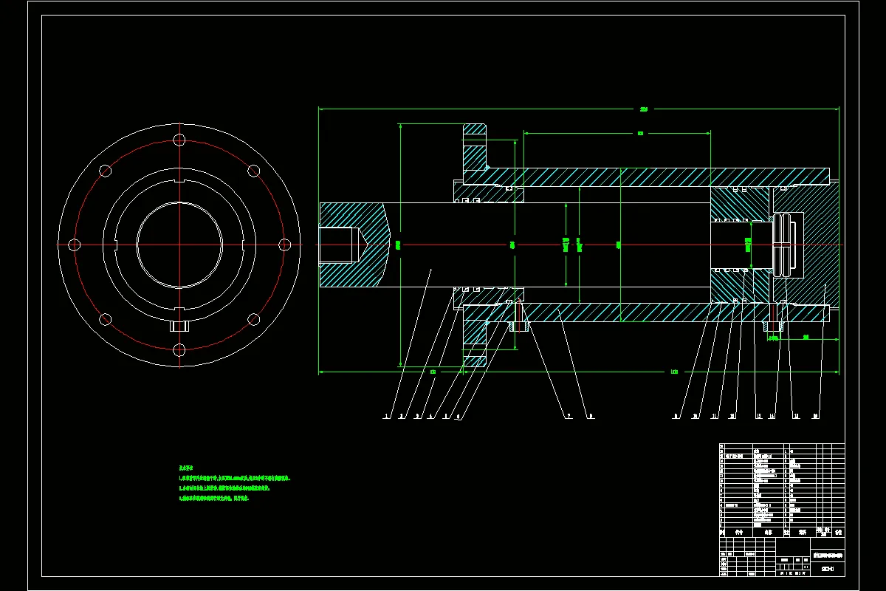Select the green technical notes text block

(x=235, y=483)
